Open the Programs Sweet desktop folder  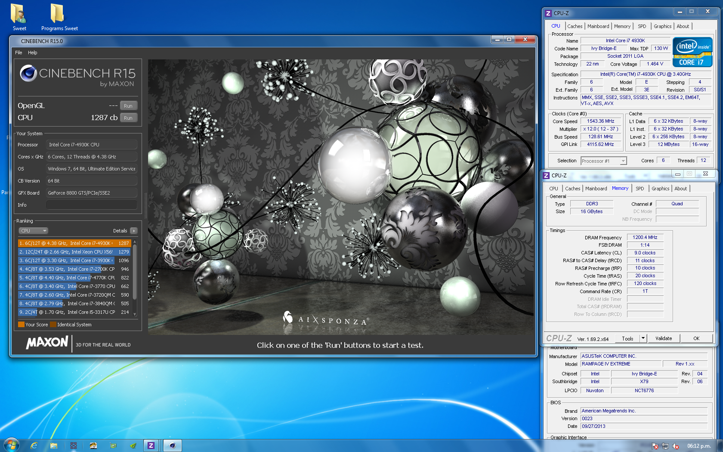(x=59, y=17)
